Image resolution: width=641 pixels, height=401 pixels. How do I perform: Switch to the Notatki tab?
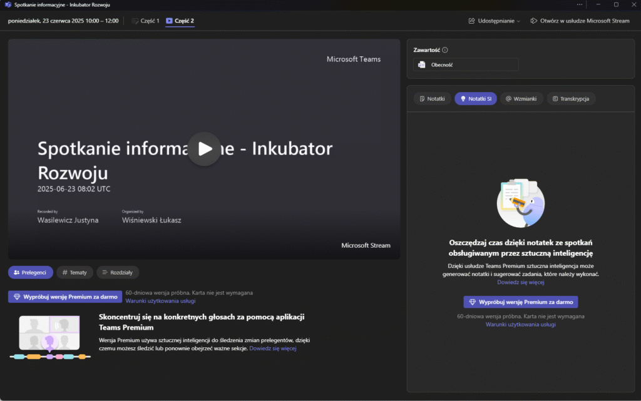click(432, 99)
